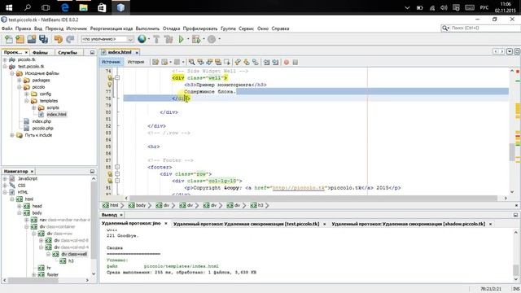Click the Build Project hammer icon

click(x=156, y=39)
